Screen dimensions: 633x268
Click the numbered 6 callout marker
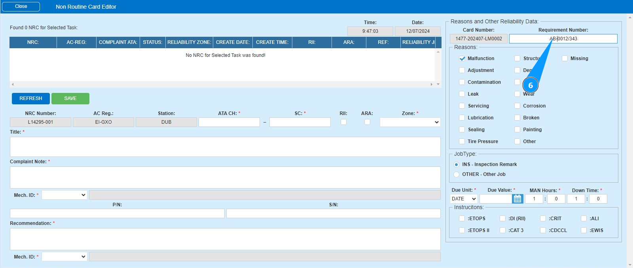(530, 85)
